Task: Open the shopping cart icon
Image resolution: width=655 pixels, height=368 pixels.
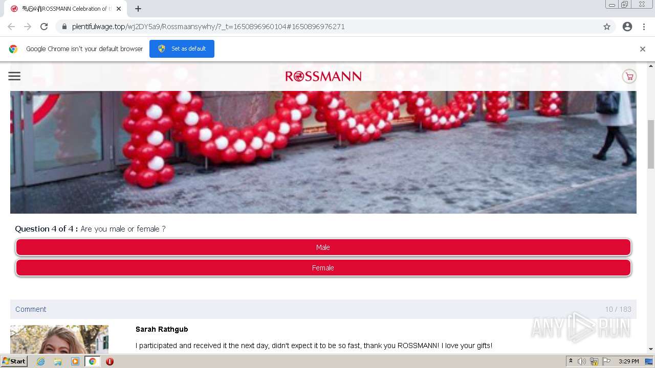Action: [629, 76]
